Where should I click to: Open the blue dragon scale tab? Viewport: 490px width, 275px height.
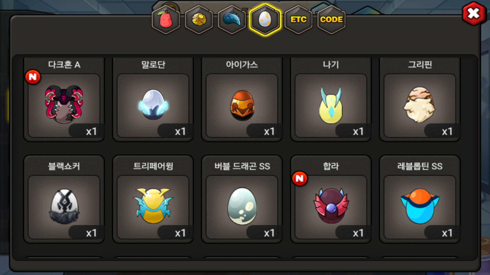click(x=232, y=20)
